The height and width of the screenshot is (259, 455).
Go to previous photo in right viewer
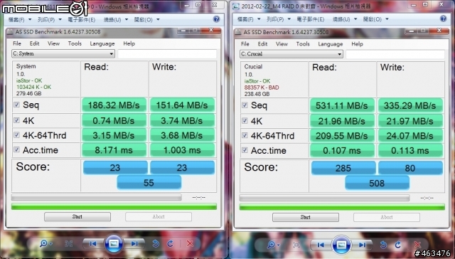(321, 245)
